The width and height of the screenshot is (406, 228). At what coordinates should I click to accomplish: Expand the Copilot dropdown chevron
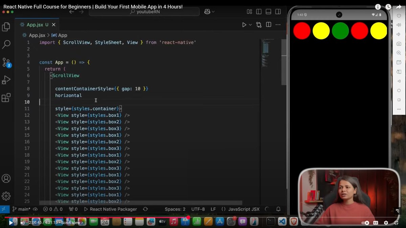pyautogui.click(x=213, y=11)
